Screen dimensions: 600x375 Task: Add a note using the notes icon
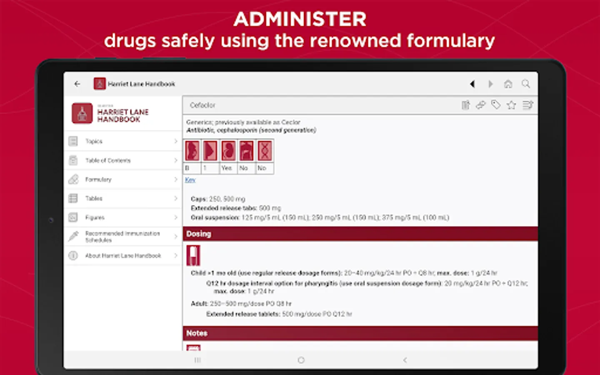465,105
